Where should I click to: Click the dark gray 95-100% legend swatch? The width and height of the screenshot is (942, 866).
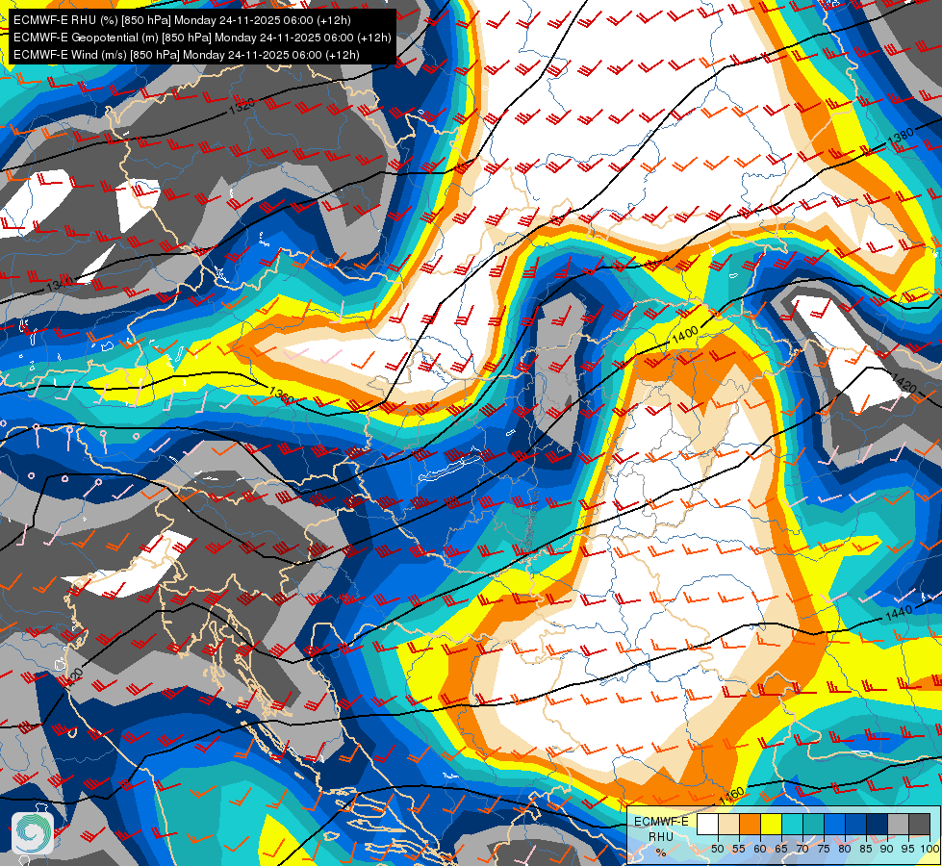pyautogui.click(x=919, y=824)
